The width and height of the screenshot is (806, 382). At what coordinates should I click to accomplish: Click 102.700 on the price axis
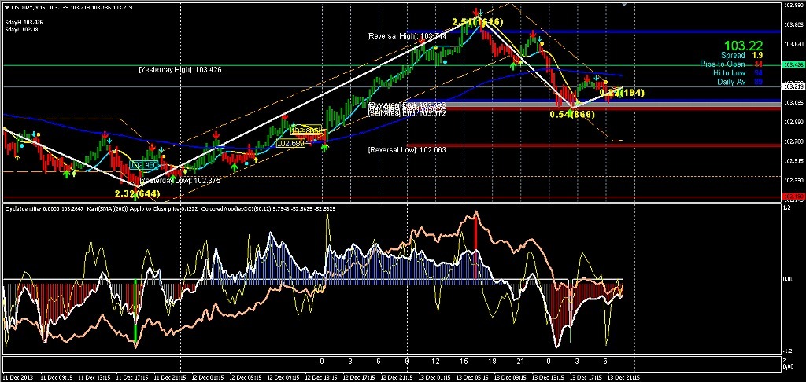click(792, 141)
